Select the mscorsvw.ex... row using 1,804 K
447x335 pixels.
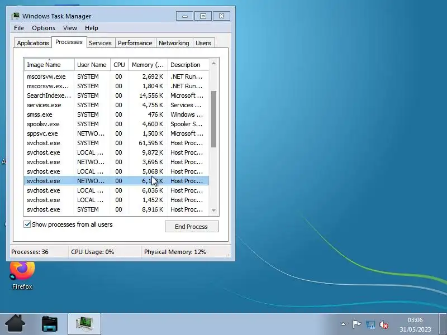(117, 86)
